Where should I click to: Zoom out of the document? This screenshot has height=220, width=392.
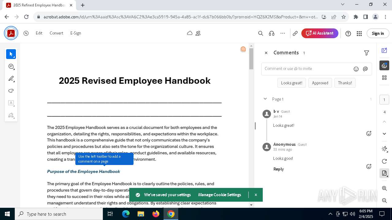tap(384, 200)
